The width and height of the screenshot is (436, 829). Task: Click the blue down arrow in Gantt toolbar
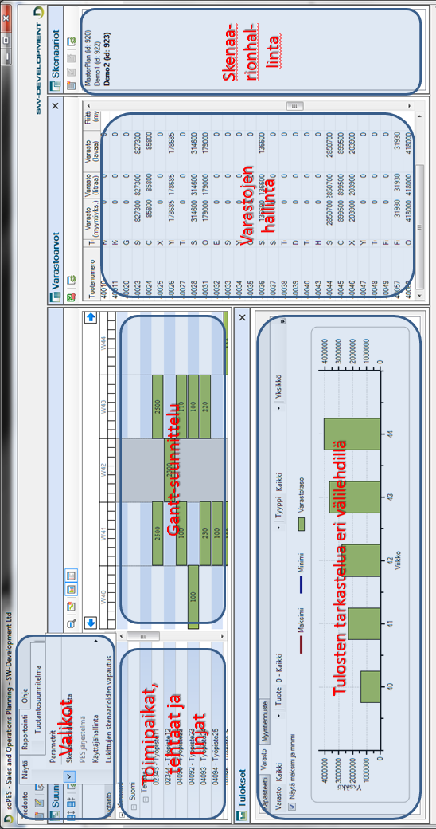(90, 623)
